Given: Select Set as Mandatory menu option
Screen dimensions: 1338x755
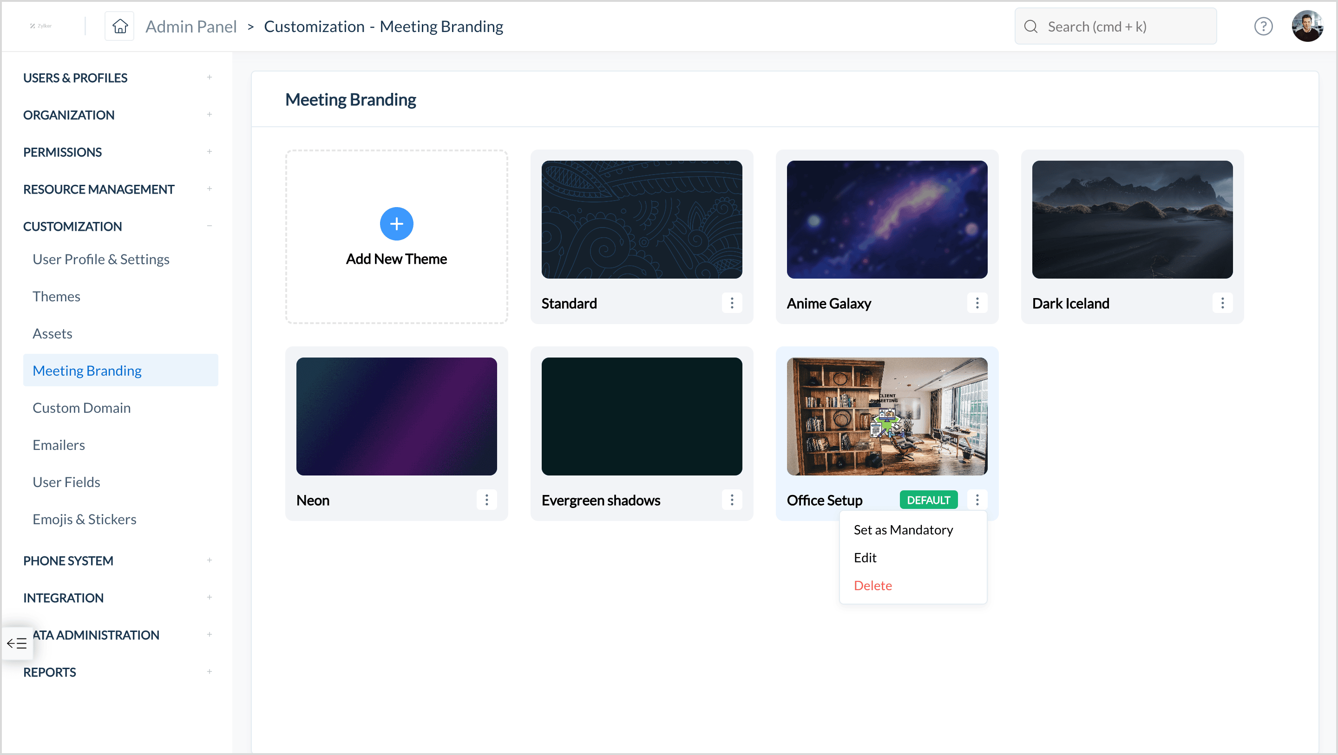Looking at the screenshot, I should 903,530.
